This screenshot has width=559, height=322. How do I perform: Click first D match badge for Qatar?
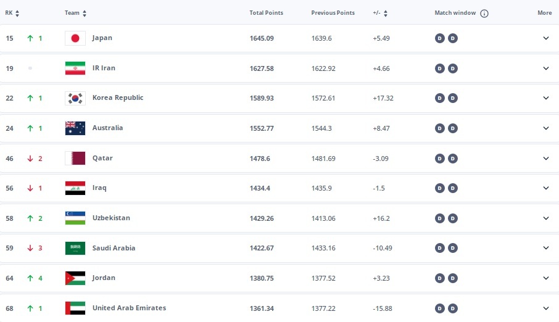pos(439,159)
